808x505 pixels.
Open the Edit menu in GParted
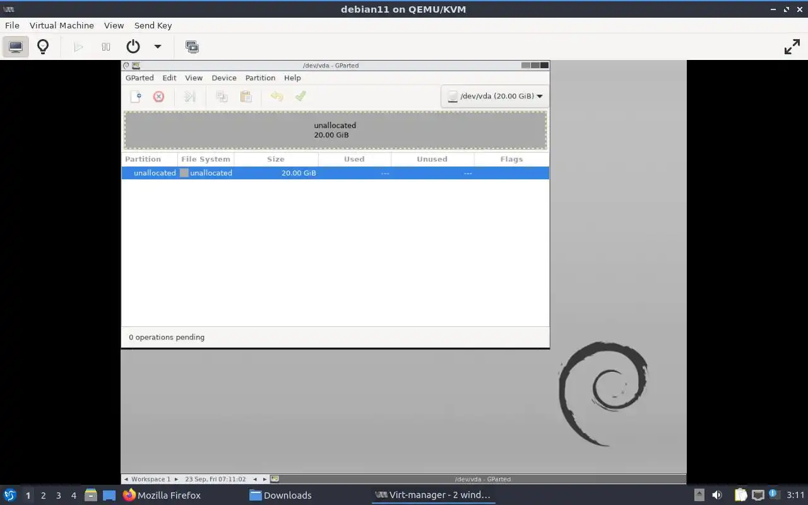[169, 78]
